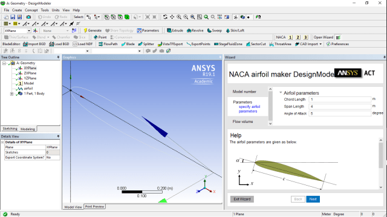Collapse the A: Geometry tree node
Screen dimensions: 387x217
4,63
